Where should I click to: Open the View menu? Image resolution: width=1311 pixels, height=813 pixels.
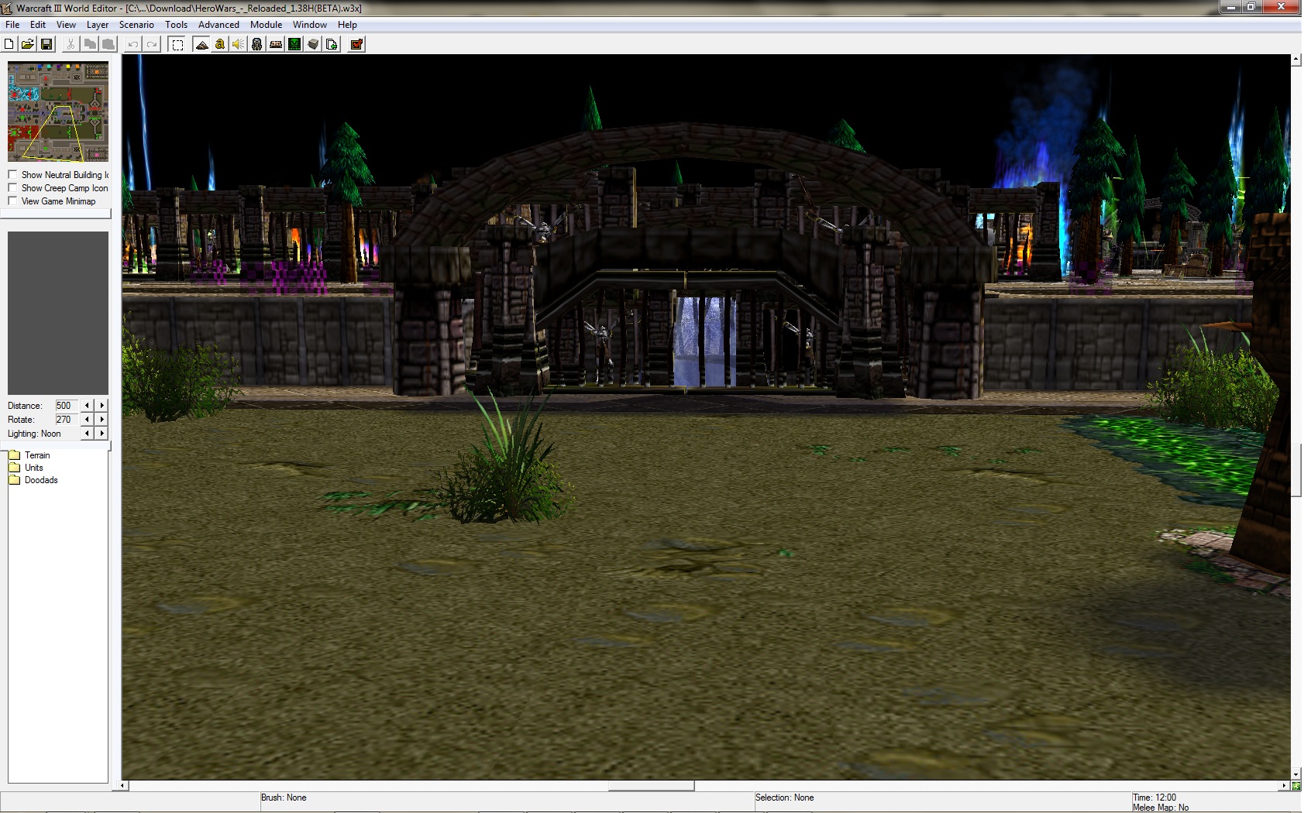click(66, 25)
